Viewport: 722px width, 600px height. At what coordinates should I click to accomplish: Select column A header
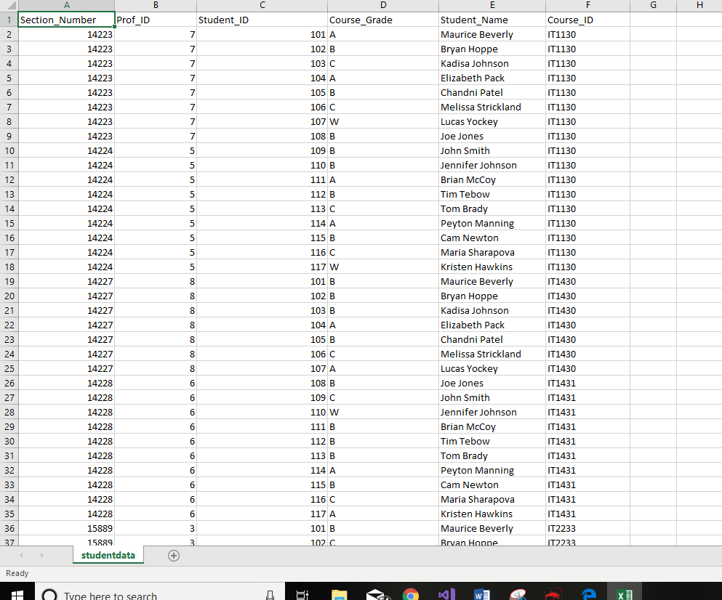pos(66,5)
